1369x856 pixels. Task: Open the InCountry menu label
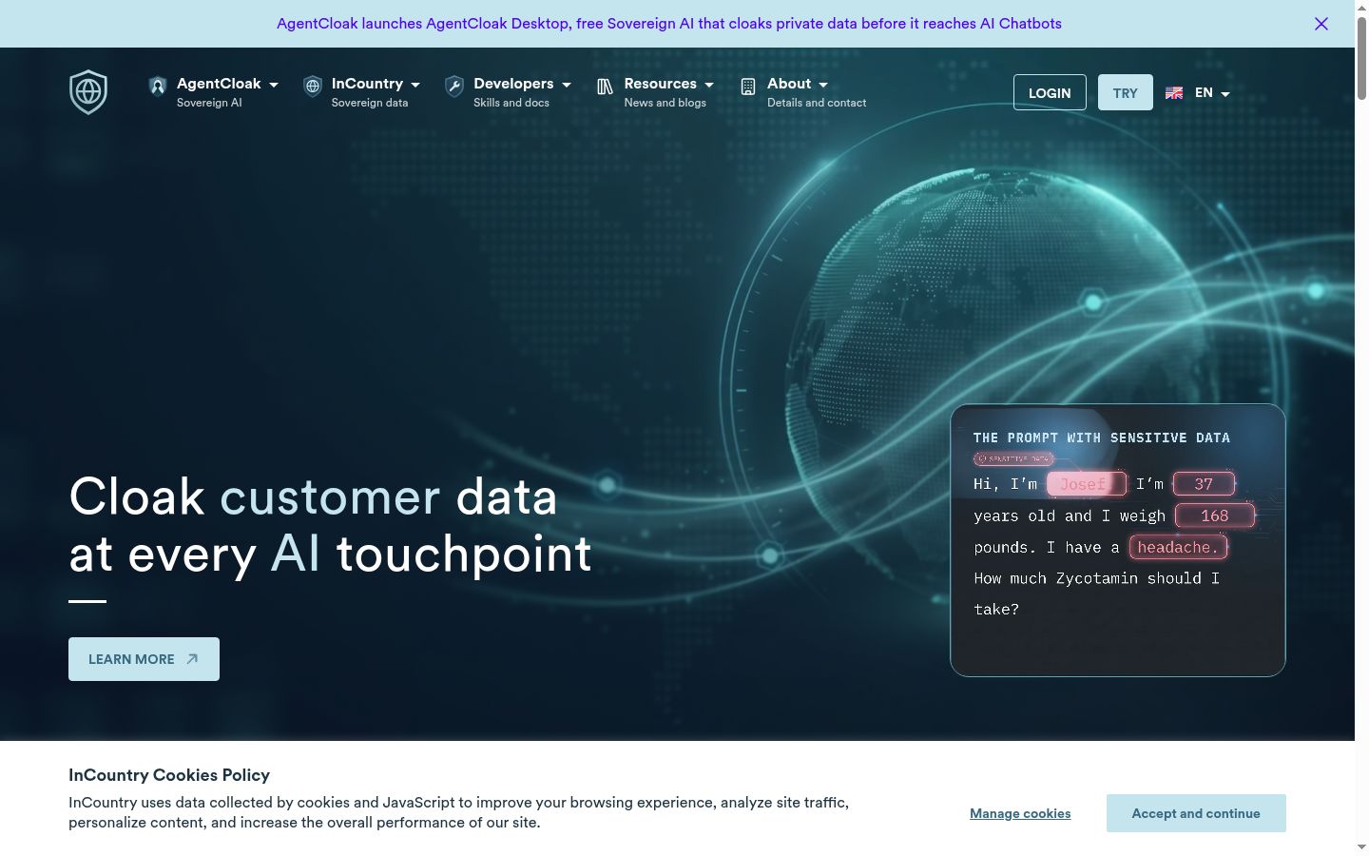367,84
